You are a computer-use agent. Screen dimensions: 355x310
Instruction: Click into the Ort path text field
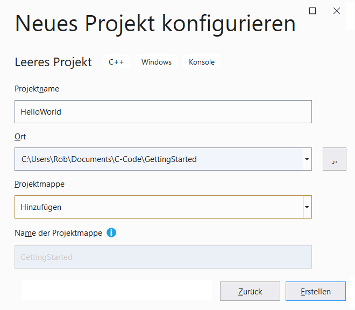pos(158,159)
